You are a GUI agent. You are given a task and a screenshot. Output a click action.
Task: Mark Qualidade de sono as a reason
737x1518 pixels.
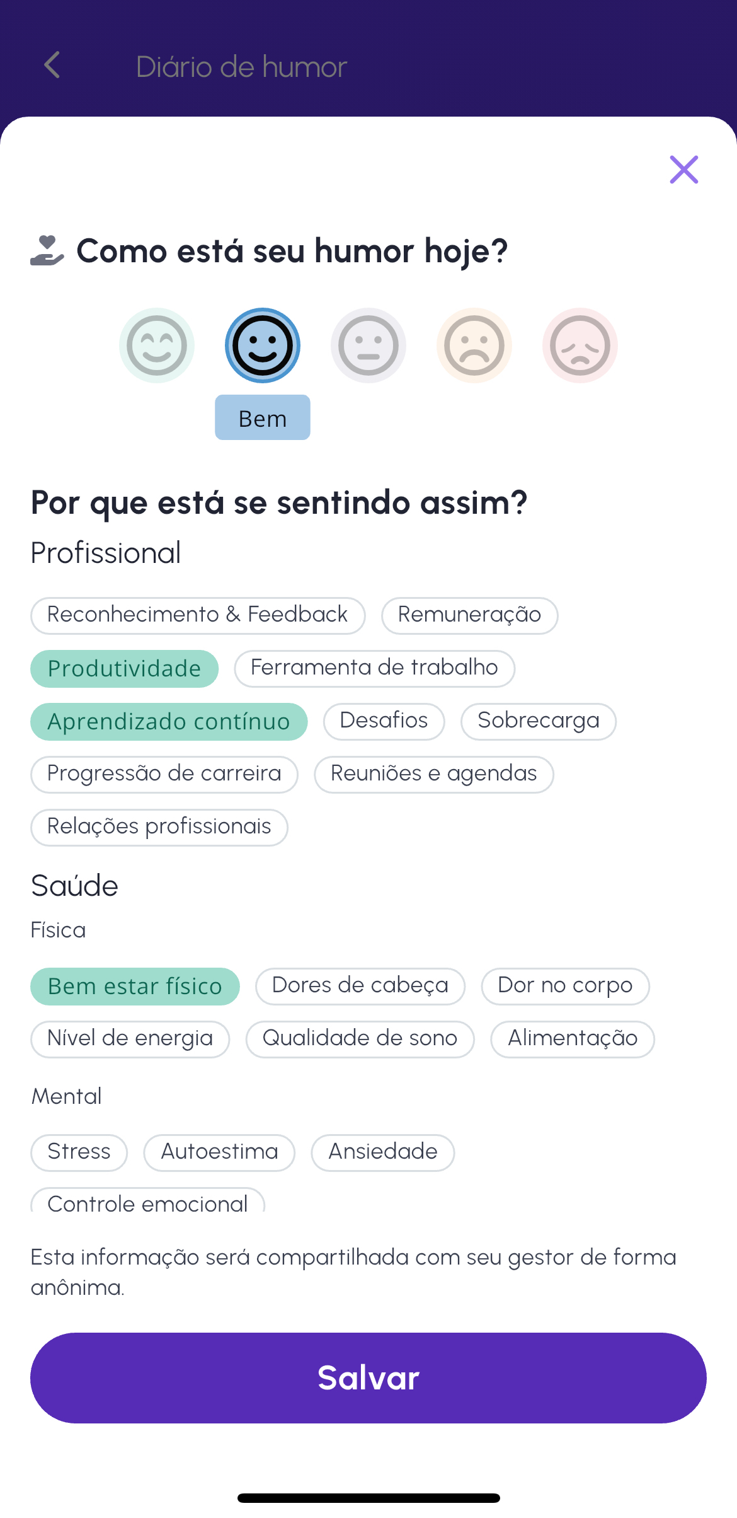click(360, 1039)
